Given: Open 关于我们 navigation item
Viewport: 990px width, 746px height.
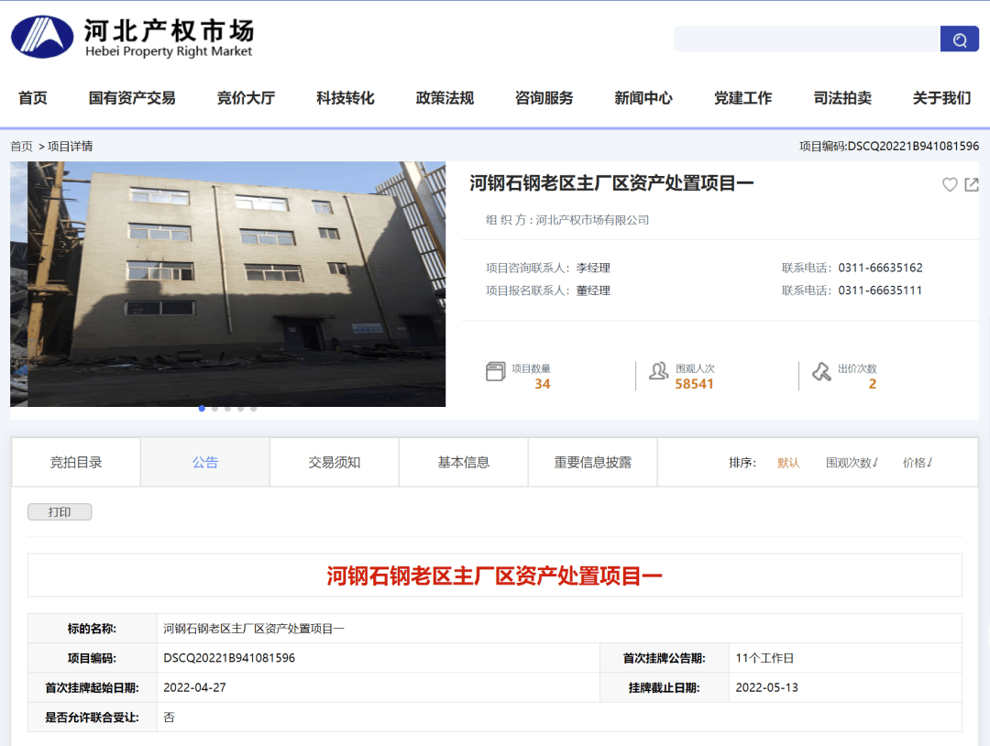Looking at the screenshot, I should pyautogui.click(x=941, y=98).
